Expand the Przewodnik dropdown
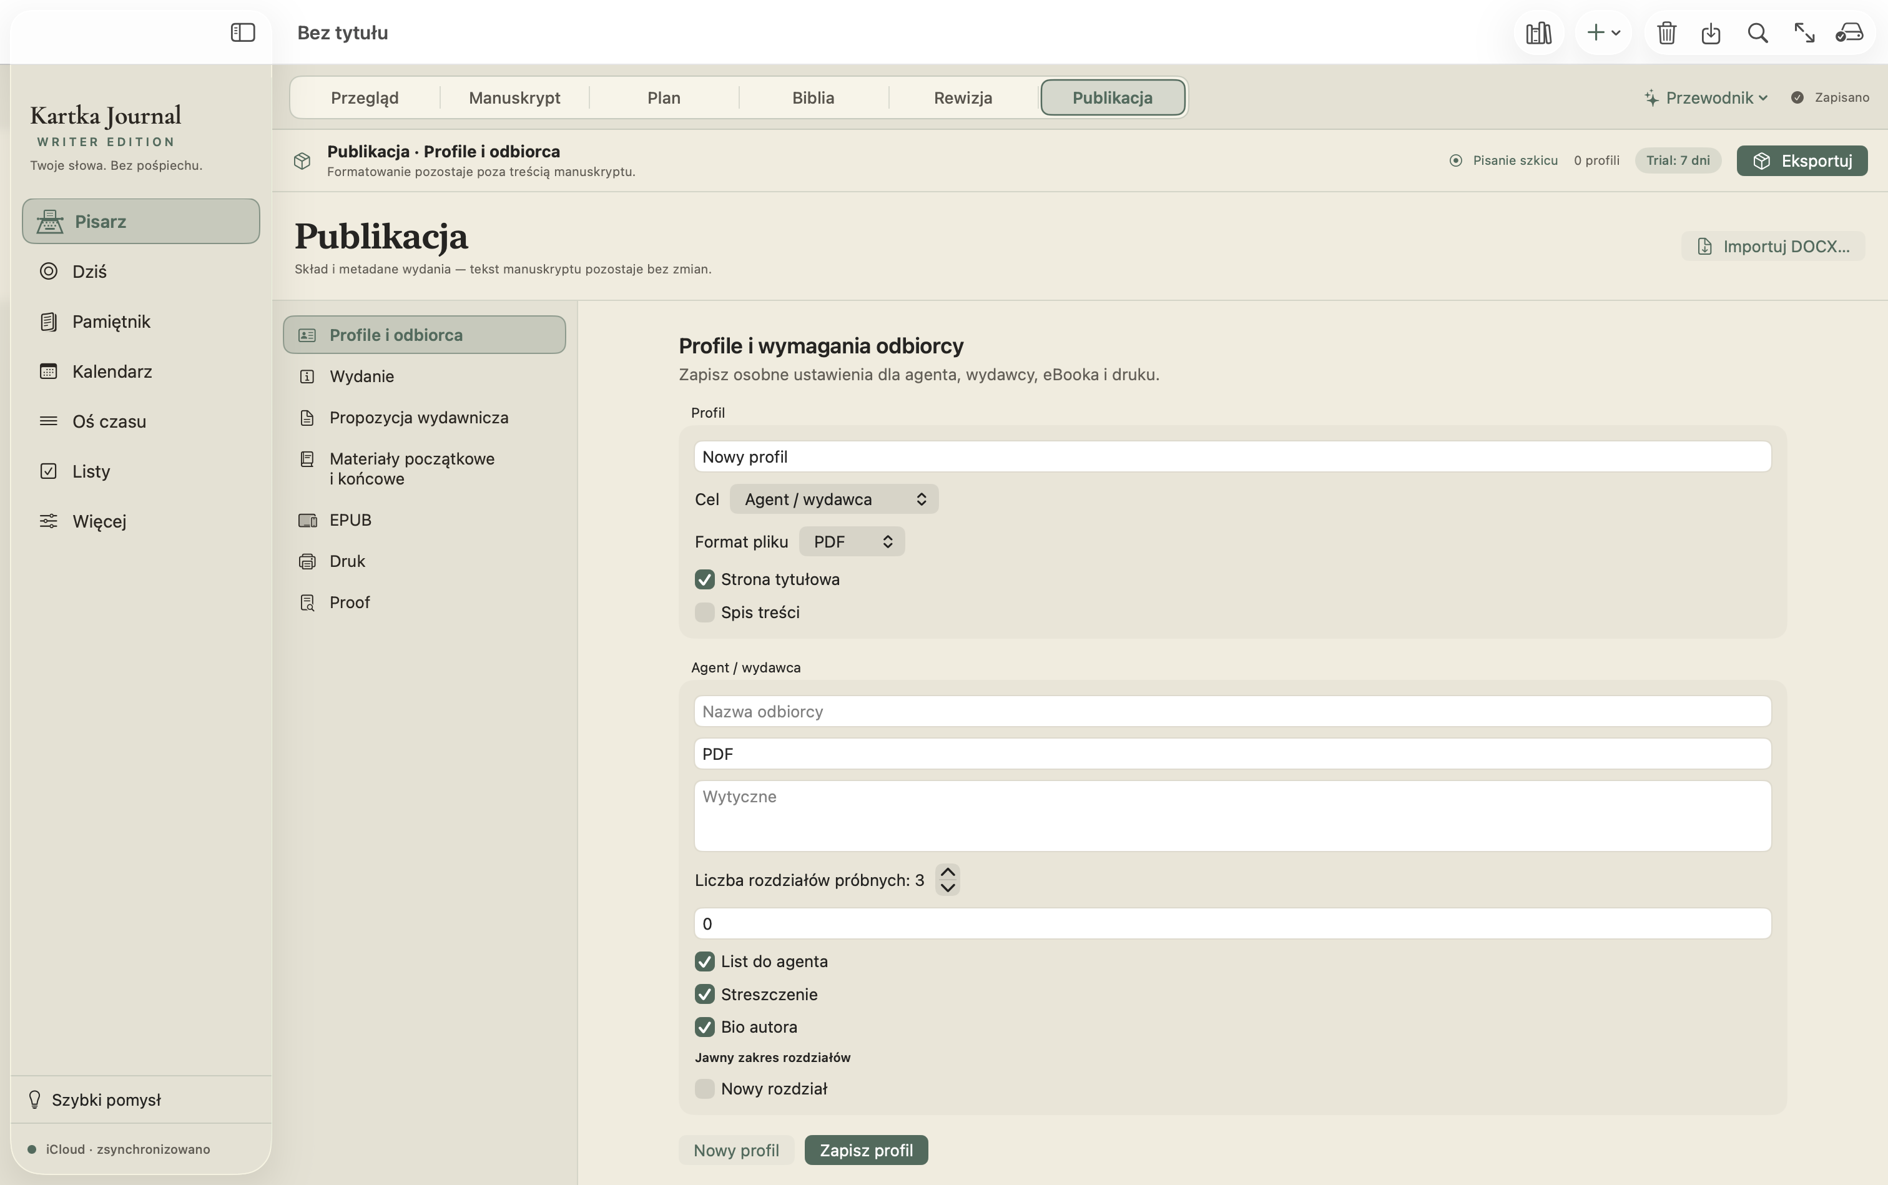The image size is (1888, 1185). 1706,98
